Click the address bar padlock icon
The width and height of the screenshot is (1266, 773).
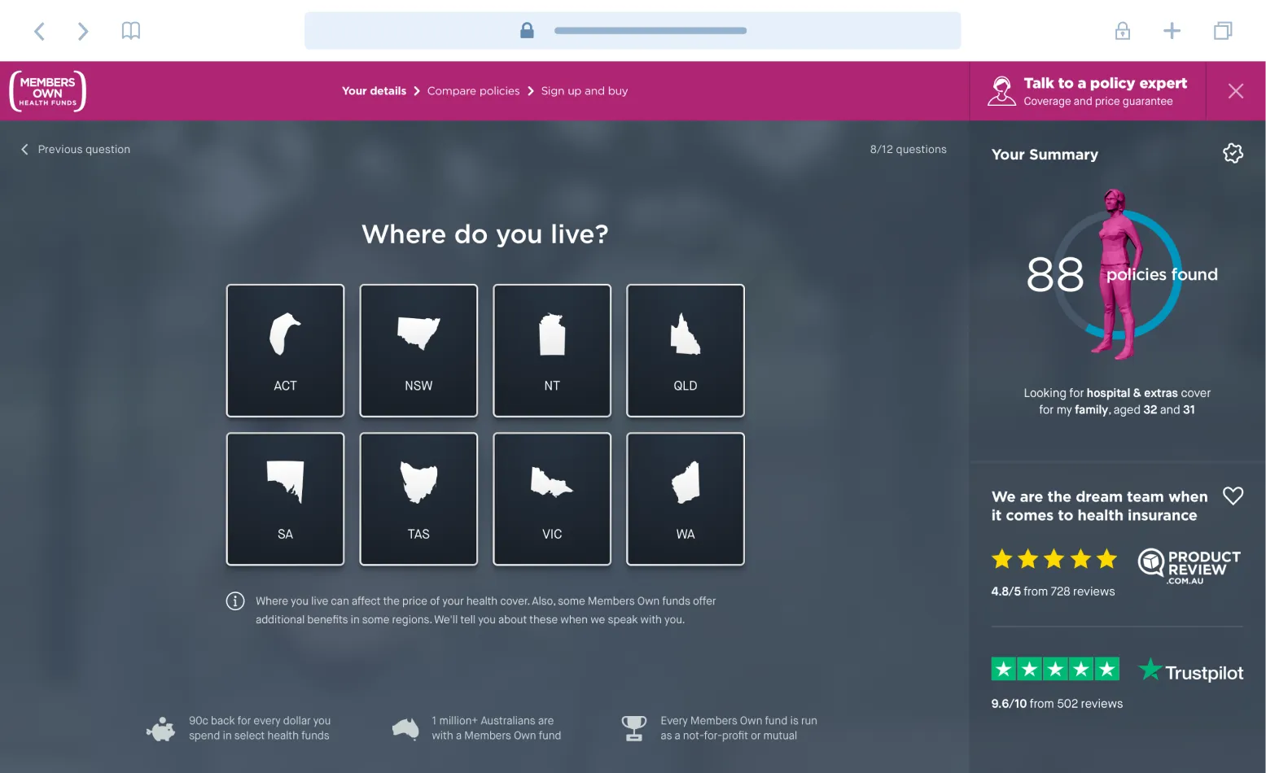coord(527,31)
